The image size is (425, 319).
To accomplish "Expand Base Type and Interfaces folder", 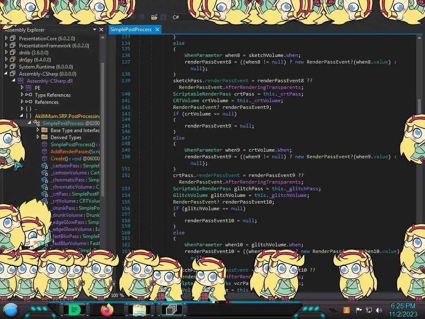I will [38, 130].
